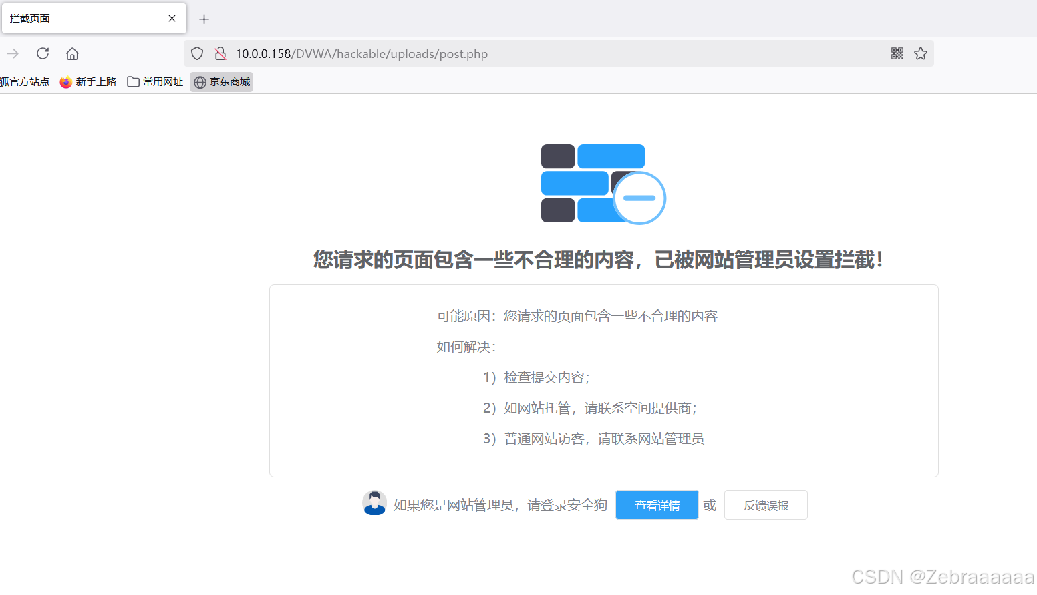
Task: Click the insecure connection lock icon
Action: pos(220,53)
